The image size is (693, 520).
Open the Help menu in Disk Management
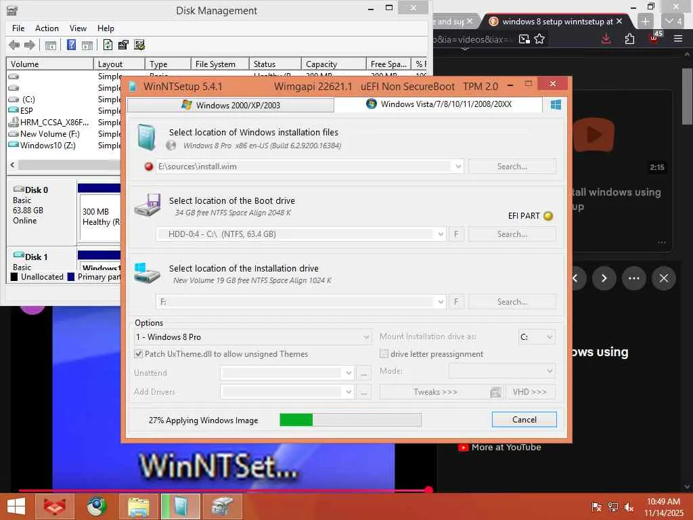[106, 28]
